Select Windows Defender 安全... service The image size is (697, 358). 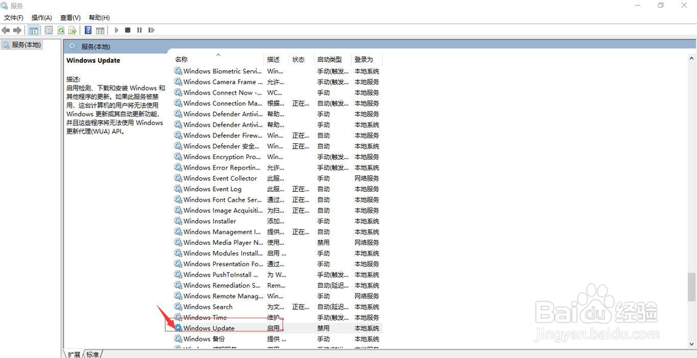click(x=222, y=146)
